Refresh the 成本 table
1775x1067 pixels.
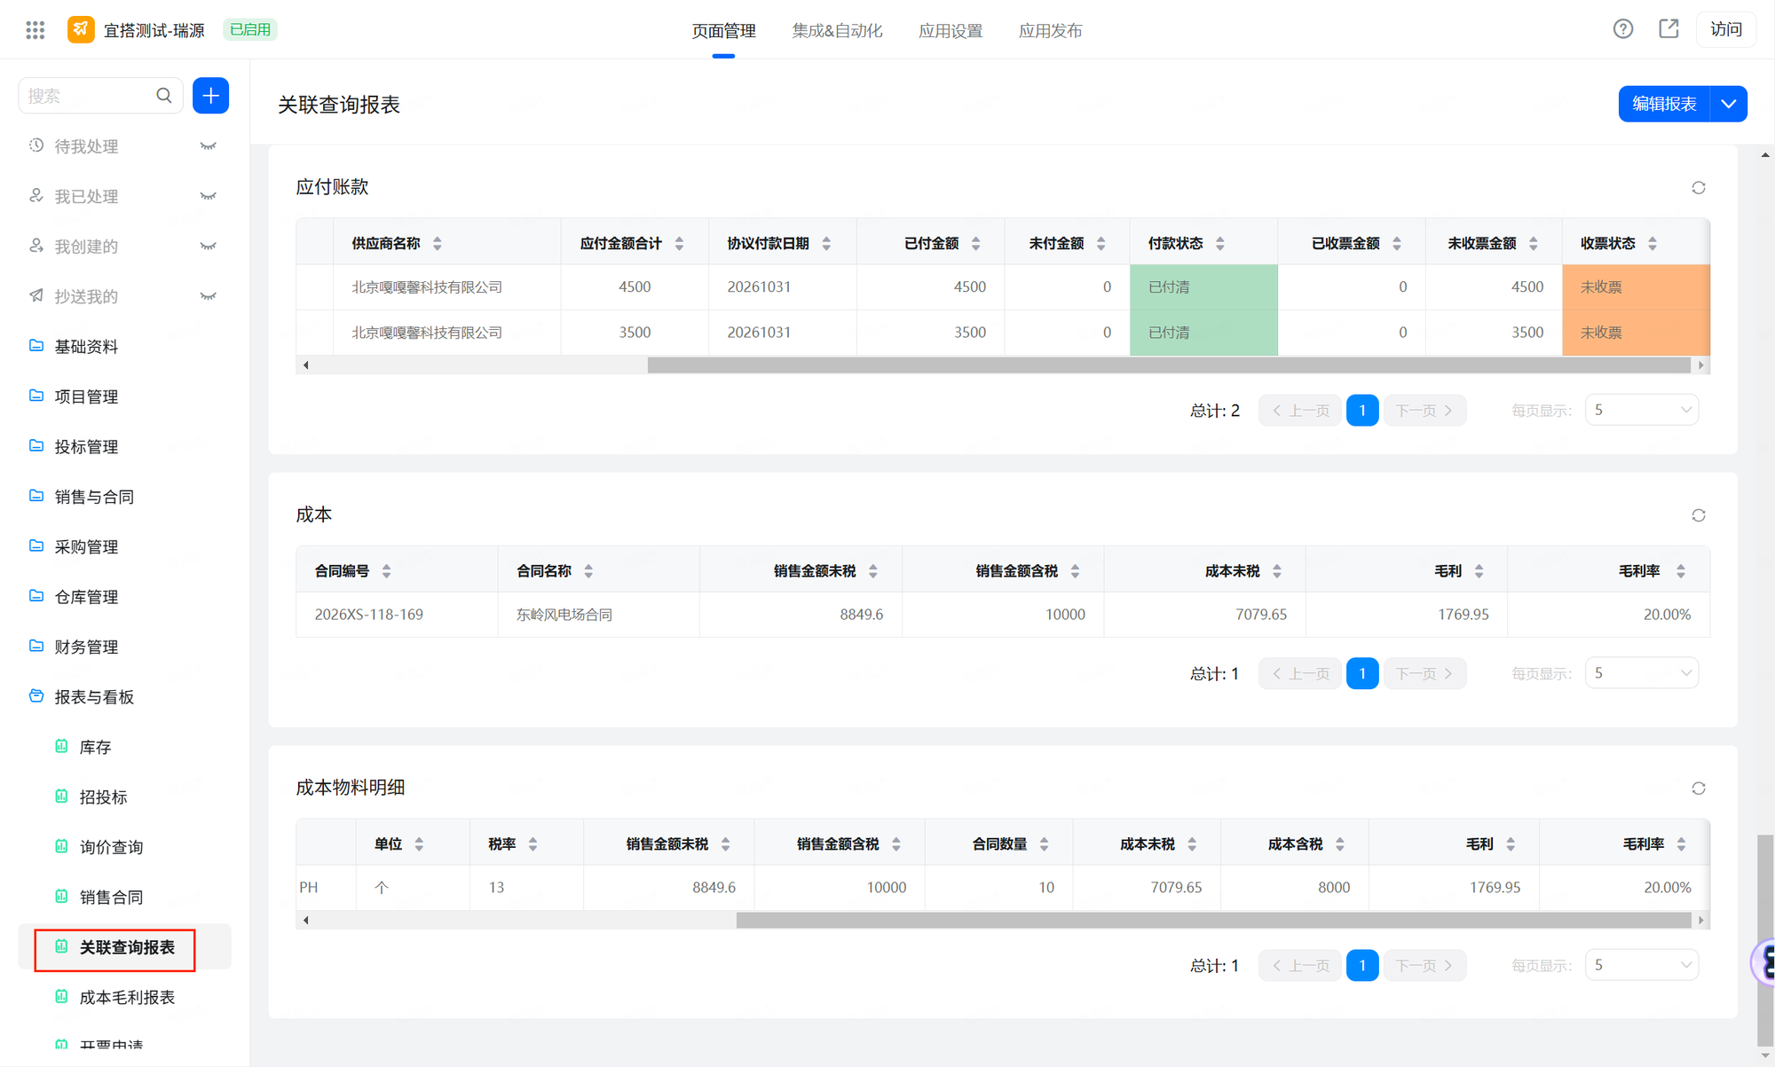click(1699, 515)
